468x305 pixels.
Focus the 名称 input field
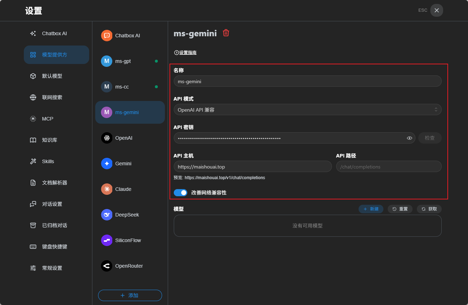point(307,81)
